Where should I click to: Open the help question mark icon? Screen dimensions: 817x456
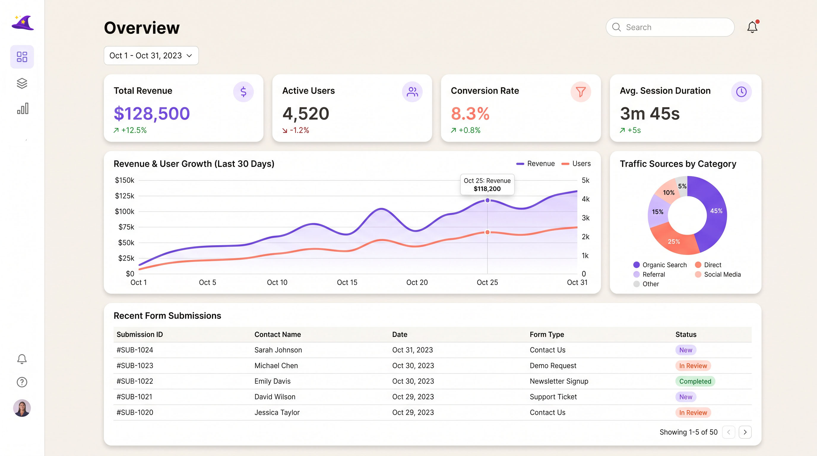22,382
